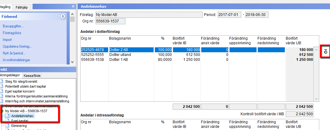Close the left side panel with the X

pos(73,6)
